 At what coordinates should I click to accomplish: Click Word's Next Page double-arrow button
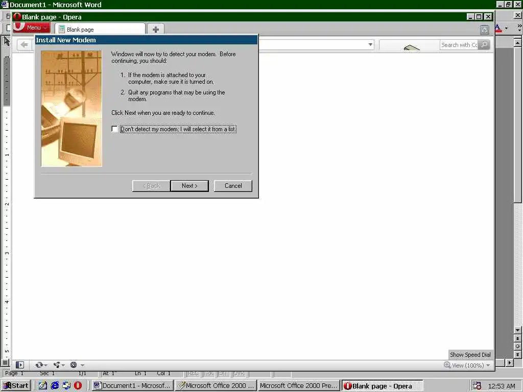coord(518,354)
